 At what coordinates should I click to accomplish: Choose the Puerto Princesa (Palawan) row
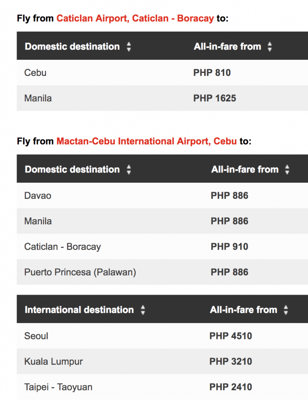pyautogui.click(x=80, y=272)
